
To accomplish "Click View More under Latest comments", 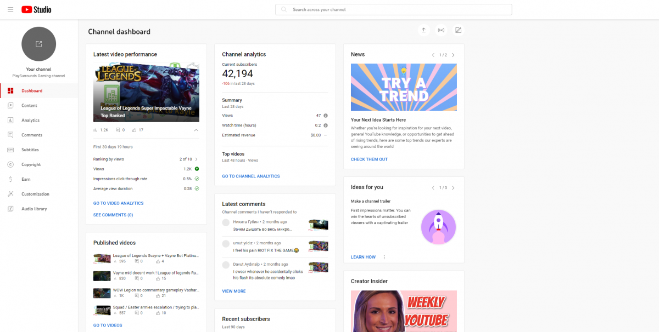I will click(234, 291).
